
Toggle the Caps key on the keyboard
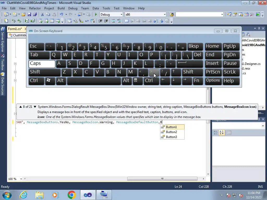point(42,64)
